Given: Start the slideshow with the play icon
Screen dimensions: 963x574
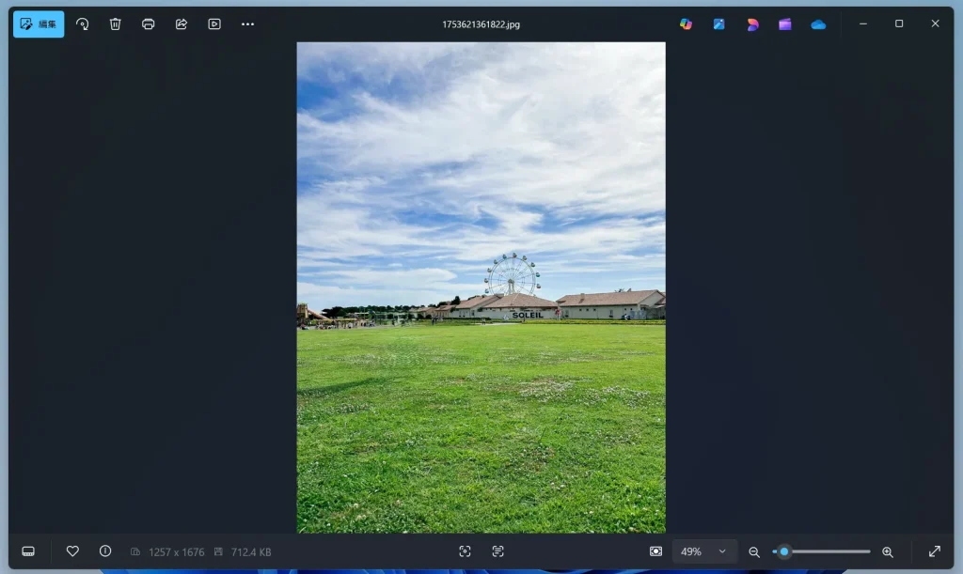Looking at the screenshot, I should point(214,23).
